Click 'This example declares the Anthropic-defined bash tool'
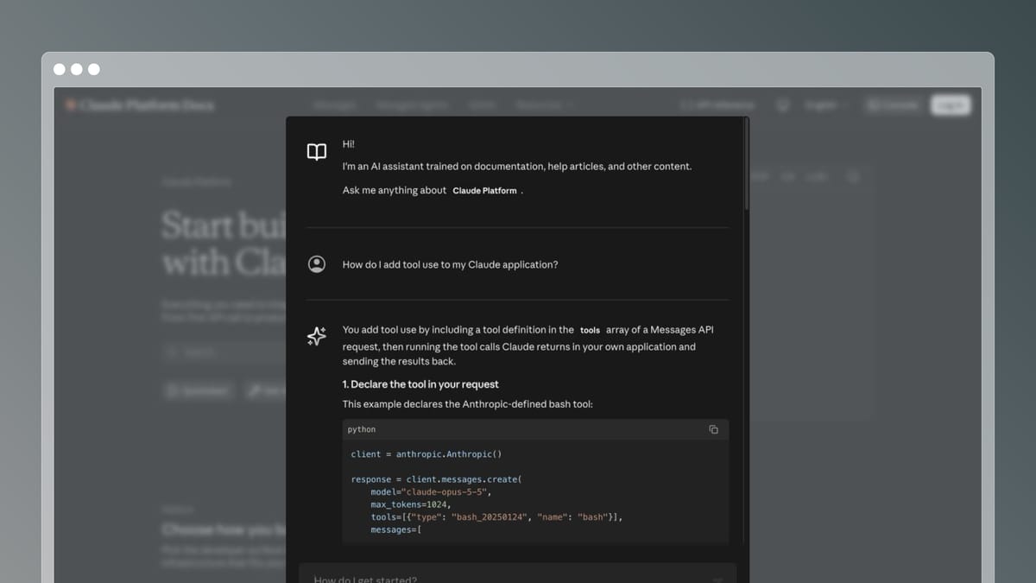 (468, 404)
